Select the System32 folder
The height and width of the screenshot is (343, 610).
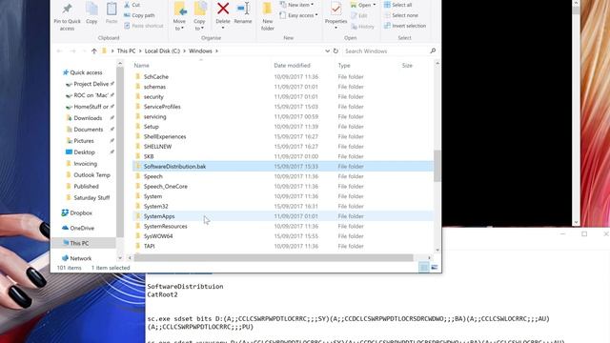pos(155,206)
